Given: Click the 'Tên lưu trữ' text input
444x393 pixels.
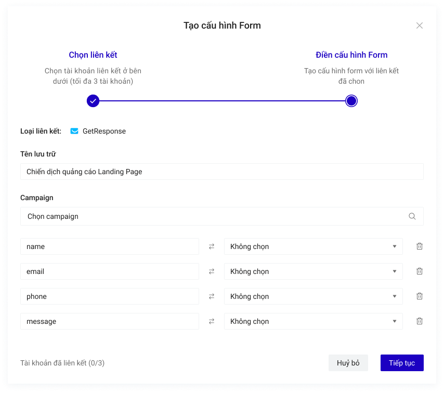Looking at the screenshot, I should point(221,172).
